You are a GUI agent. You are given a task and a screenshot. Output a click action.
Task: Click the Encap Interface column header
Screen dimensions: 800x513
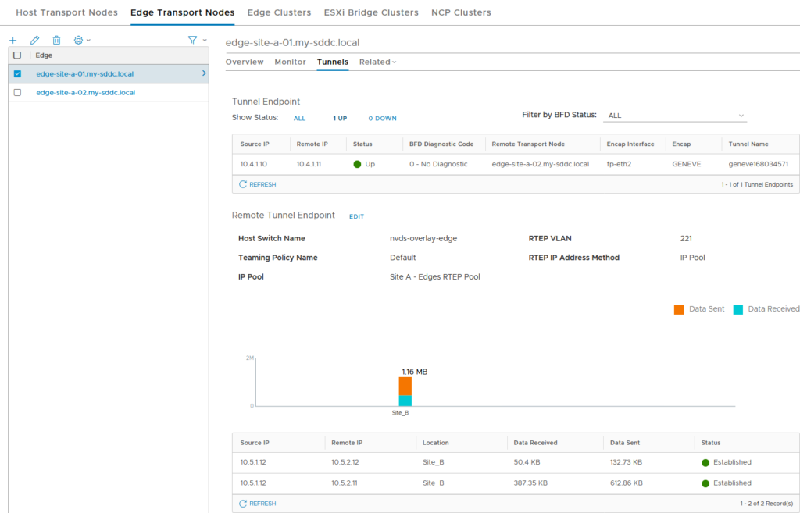[630, 144]
